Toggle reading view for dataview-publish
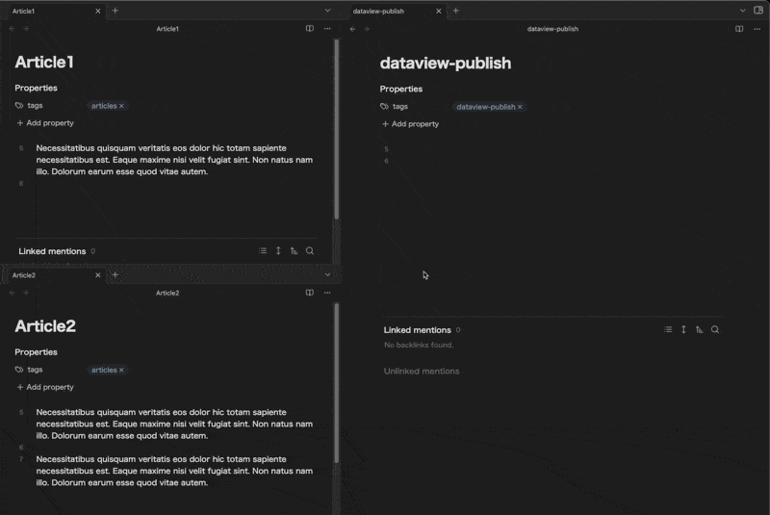 coord(739,29)
